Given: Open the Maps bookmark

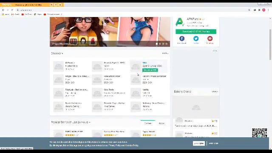Looking at the screenshot, I should tap(38, 14).
